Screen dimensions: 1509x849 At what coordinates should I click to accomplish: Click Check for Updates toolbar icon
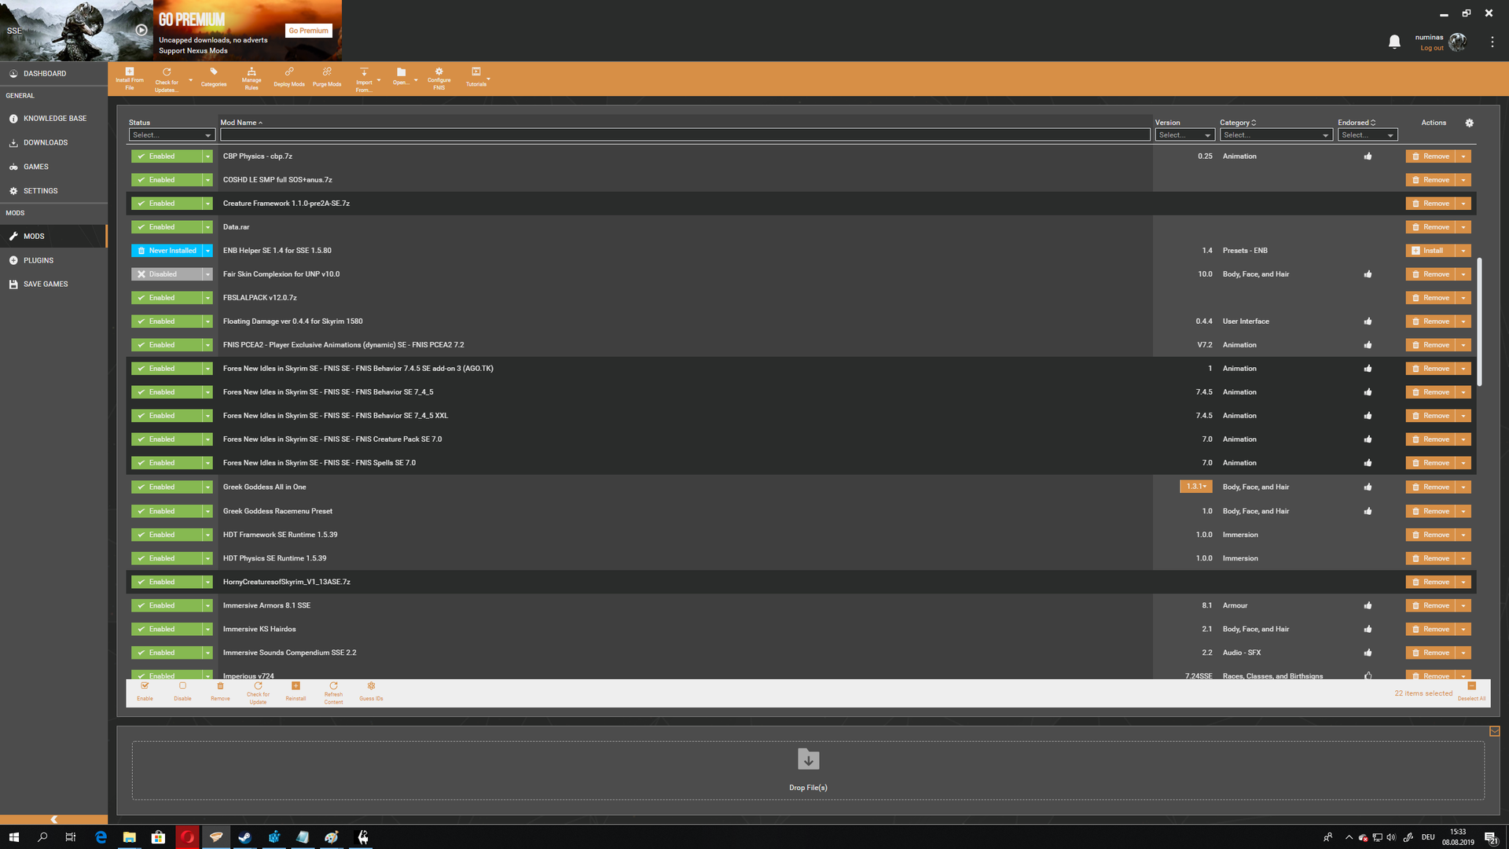(167, 79)
